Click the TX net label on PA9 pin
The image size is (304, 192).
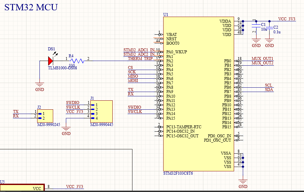pos(130,90)
